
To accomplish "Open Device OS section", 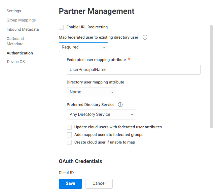I will coord(16,62).
